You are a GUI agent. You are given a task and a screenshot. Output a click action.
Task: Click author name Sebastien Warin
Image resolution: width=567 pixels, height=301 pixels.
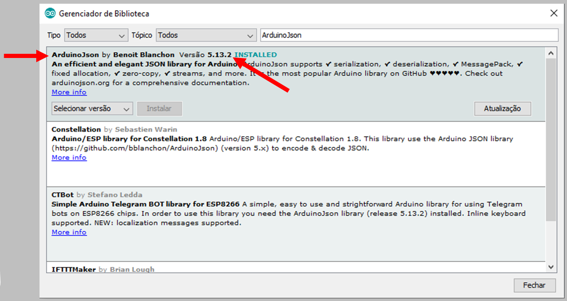(146, 129)
